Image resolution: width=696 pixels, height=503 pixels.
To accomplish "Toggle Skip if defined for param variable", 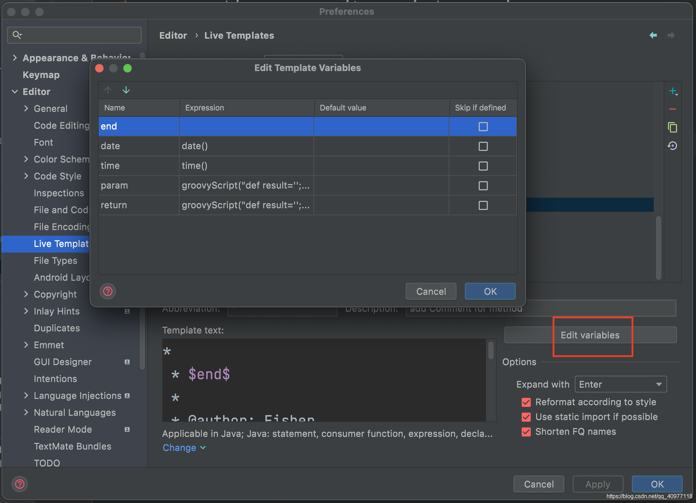I will tap(483, 185).
